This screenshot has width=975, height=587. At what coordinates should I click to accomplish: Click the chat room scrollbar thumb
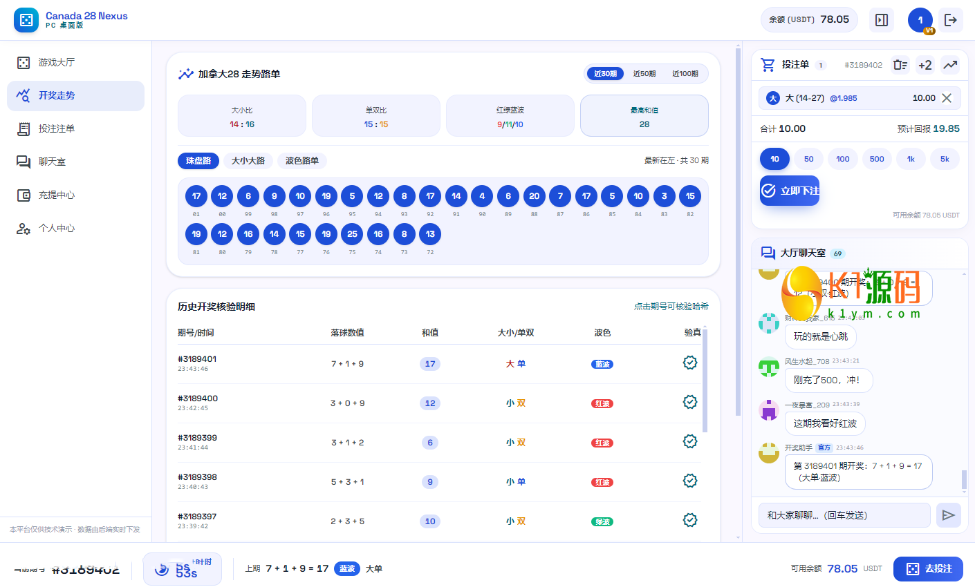coord(964,479)
